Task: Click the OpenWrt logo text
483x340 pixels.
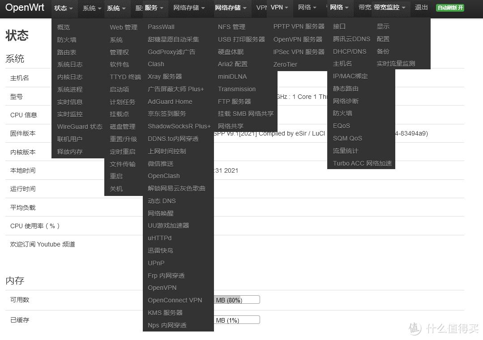Action: 25,8
